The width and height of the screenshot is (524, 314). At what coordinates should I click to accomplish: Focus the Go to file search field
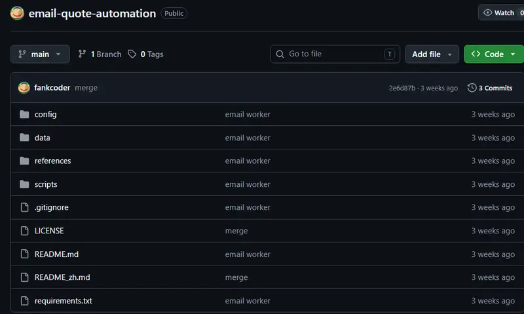pos(335,54)
